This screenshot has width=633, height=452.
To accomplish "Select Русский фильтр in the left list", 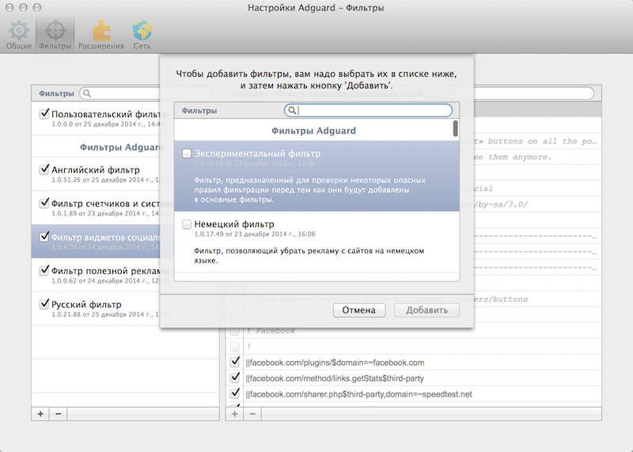I will click(x=96, y=308).
